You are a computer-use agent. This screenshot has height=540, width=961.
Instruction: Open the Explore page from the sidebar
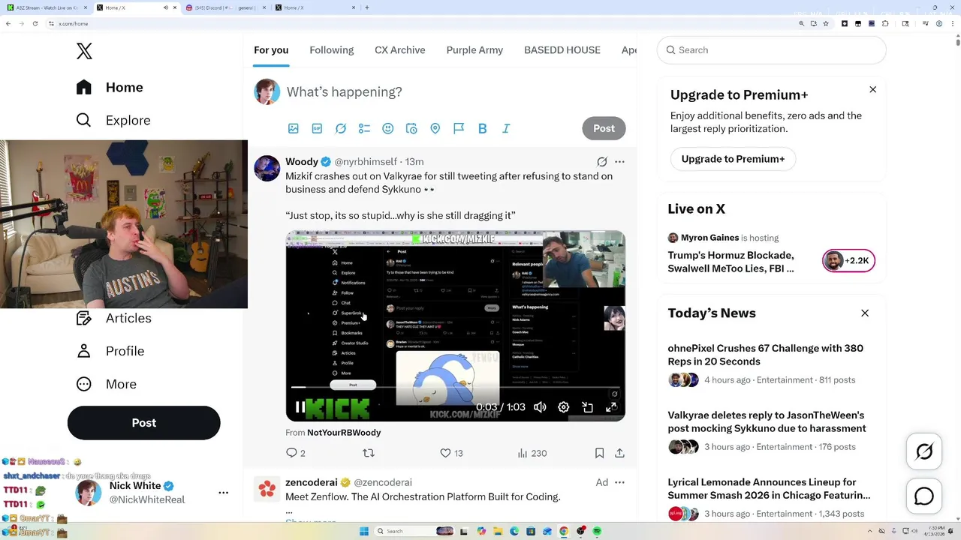113,120
